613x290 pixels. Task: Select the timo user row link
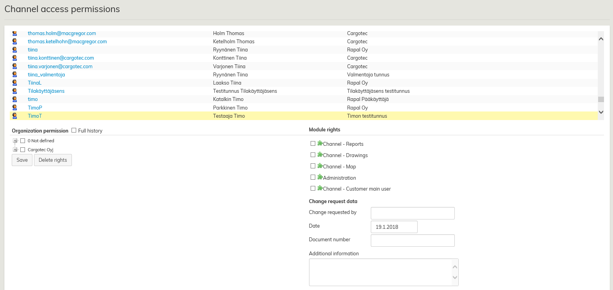coord(33,99)
